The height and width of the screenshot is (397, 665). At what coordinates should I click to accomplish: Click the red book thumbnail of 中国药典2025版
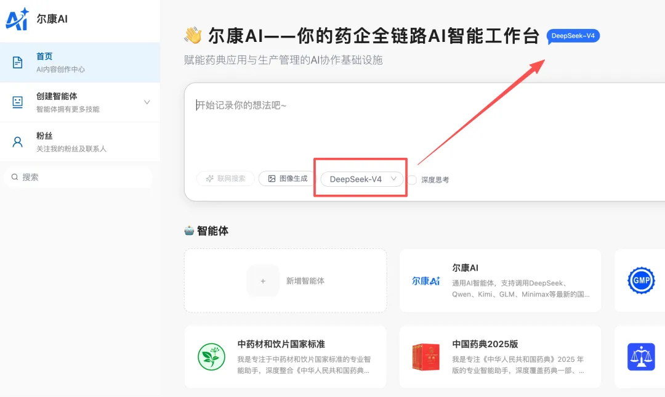coord(426,357)
